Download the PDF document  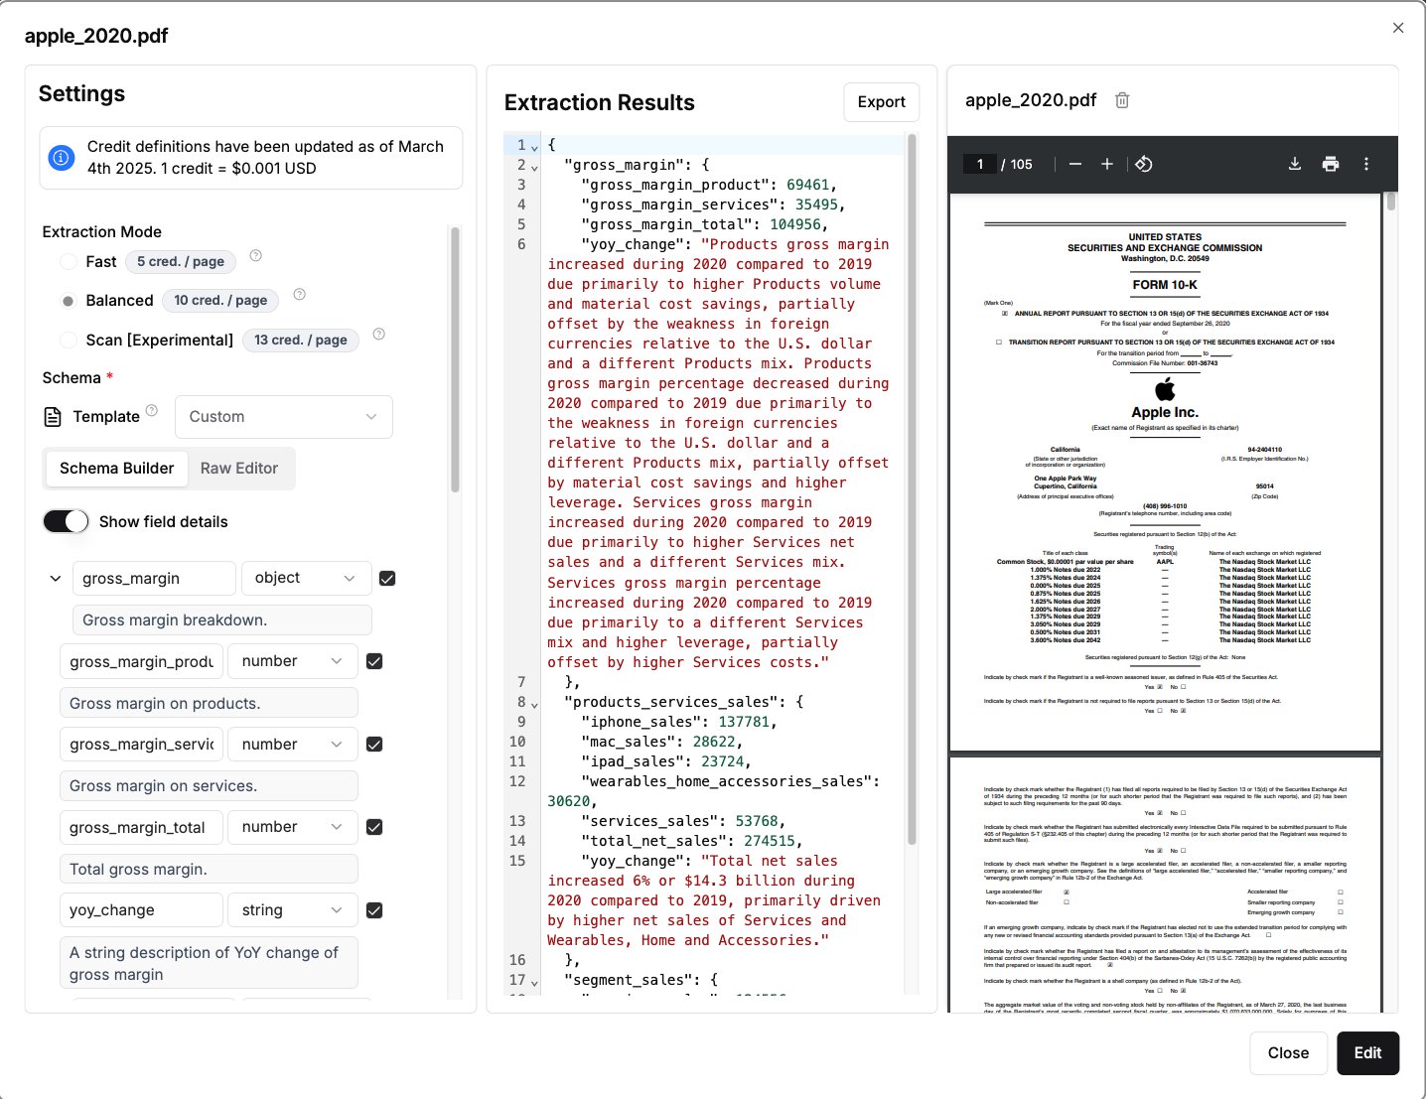[1295, 164]
